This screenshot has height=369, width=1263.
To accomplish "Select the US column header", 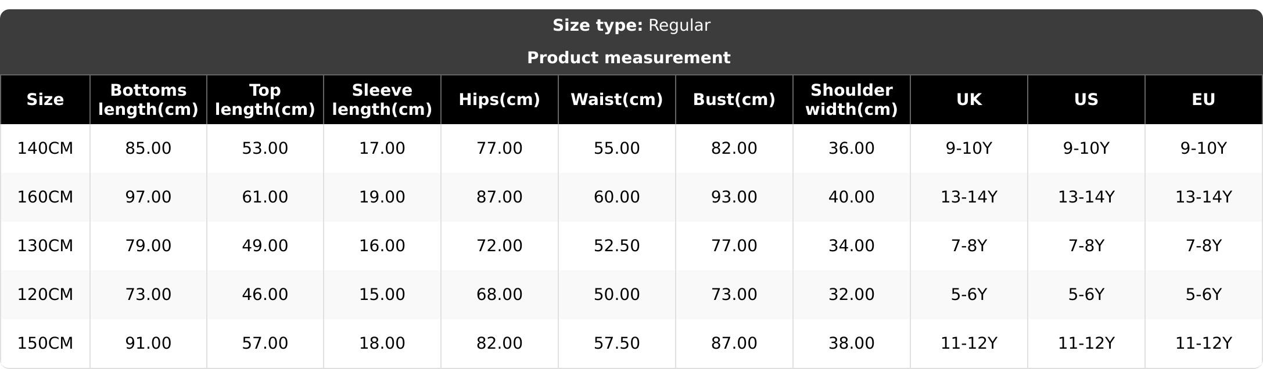I will click(x=1086, y=100).
